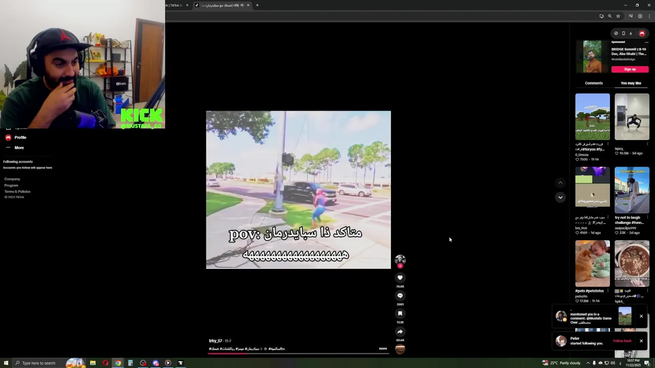Click BRIDGE Summit ad title
This screenshot has height=368, width=655.
629,52
